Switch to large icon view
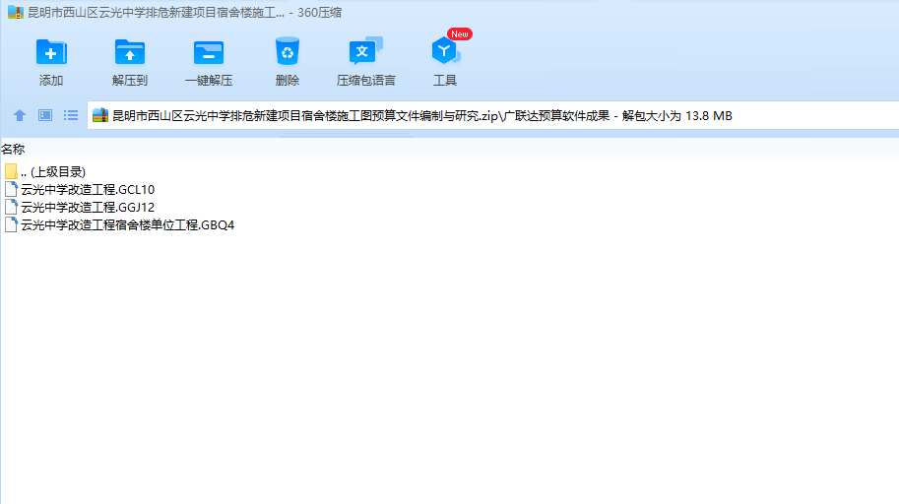 coord(45,116)
